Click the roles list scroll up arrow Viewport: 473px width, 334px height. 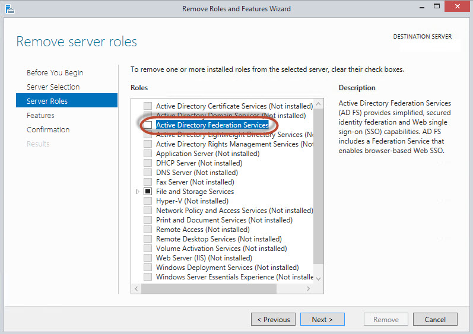[318, 104]
